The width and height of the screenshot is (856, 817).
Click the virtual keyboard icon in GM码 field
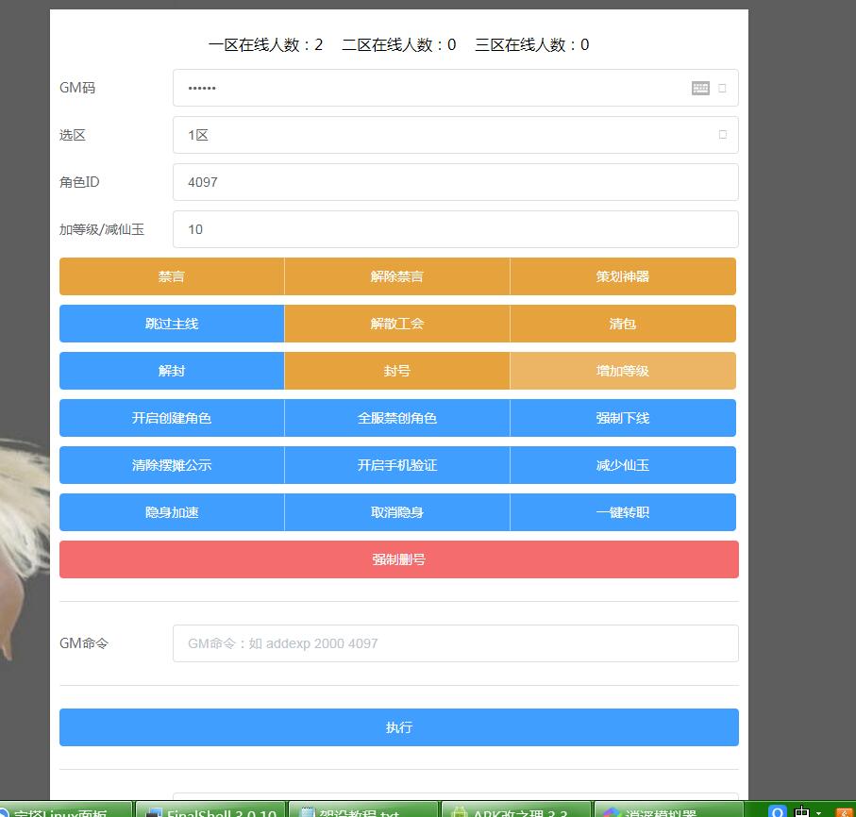[x=700, y=88]
